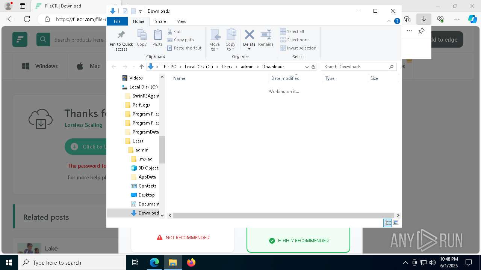Click Properties icon in quick access toolbar
Image resolution: width=481 pixels, height=270 pixels.
(125, 11)
